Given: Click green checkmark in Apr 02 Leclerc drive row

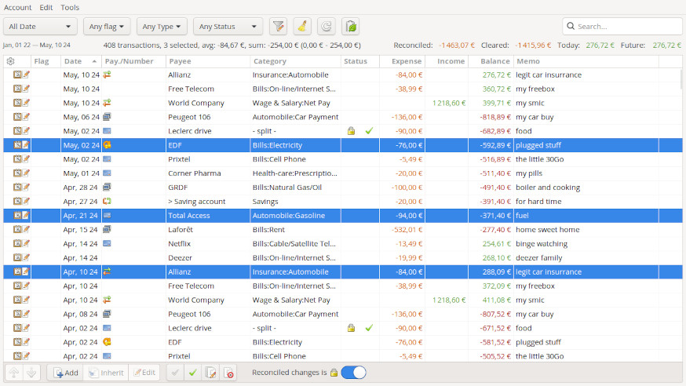Looking at the screenshot, I should tap(369, 328).
